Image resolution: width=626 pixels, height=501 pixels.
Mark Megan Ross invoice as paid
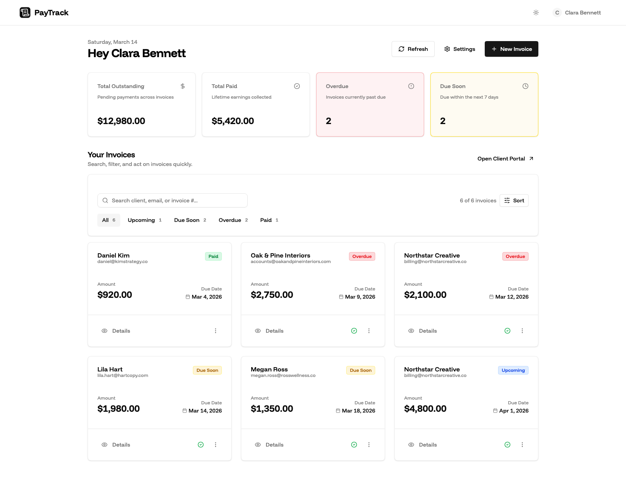point(354,445)
